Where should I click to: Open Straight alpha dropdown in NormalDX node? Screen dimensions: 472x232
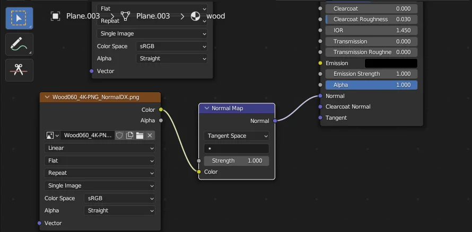click(x=119, y=210)
